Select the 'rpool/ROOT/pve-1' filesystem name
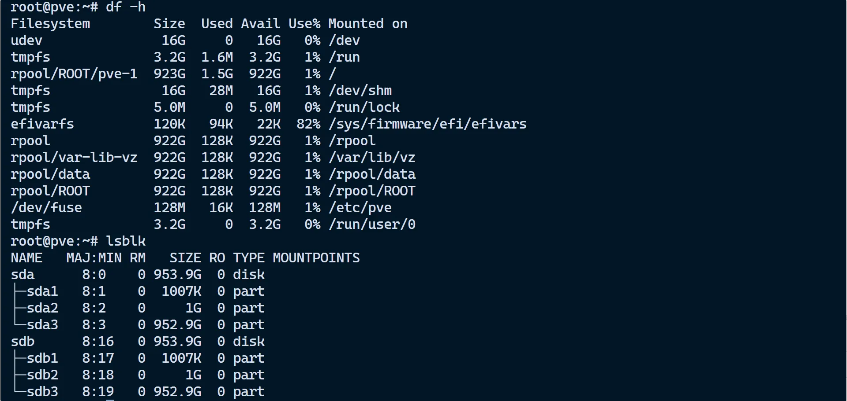847x401 pixels. point(74,74)
